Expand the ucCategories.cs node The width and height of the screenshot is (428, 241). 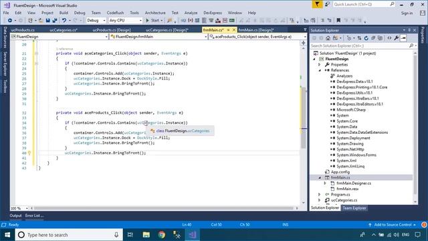coord(320,200)
